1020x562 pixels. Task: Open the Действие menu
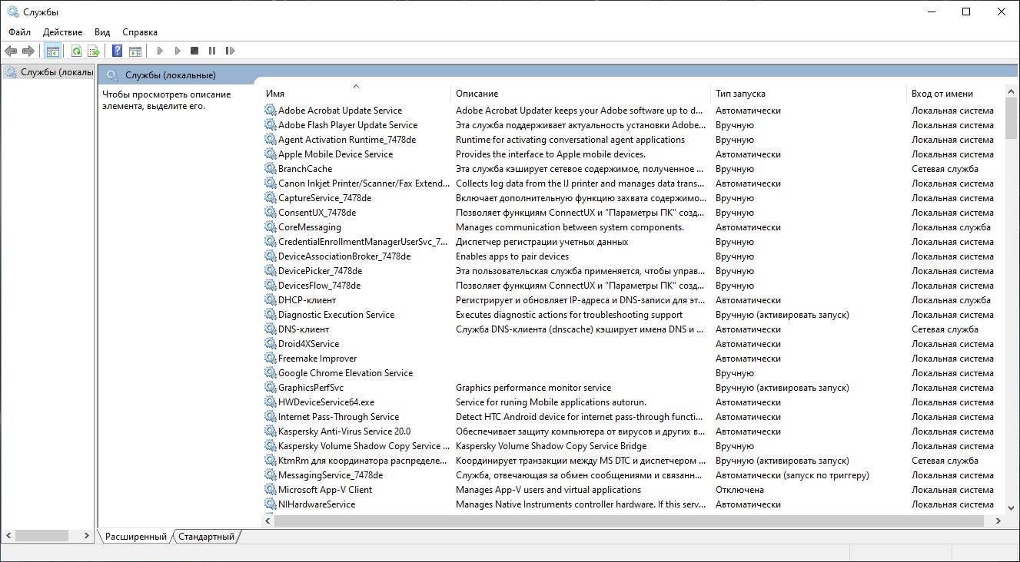(x=62, y=32)
